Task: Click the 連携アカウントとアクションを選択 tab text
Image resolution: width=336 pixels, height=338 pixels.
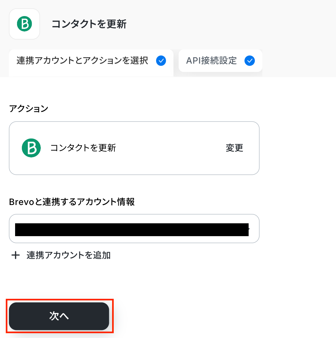Action: [x=82, y=61]
